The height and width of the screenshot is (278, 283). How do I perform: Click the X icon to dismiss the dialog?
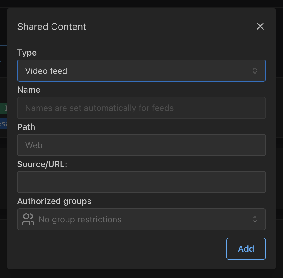click(x=260, y=26)
